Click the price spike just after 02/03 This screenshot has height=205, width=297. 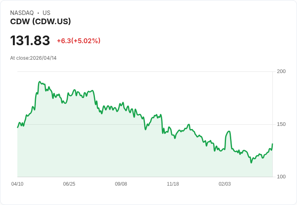point(229,131)
